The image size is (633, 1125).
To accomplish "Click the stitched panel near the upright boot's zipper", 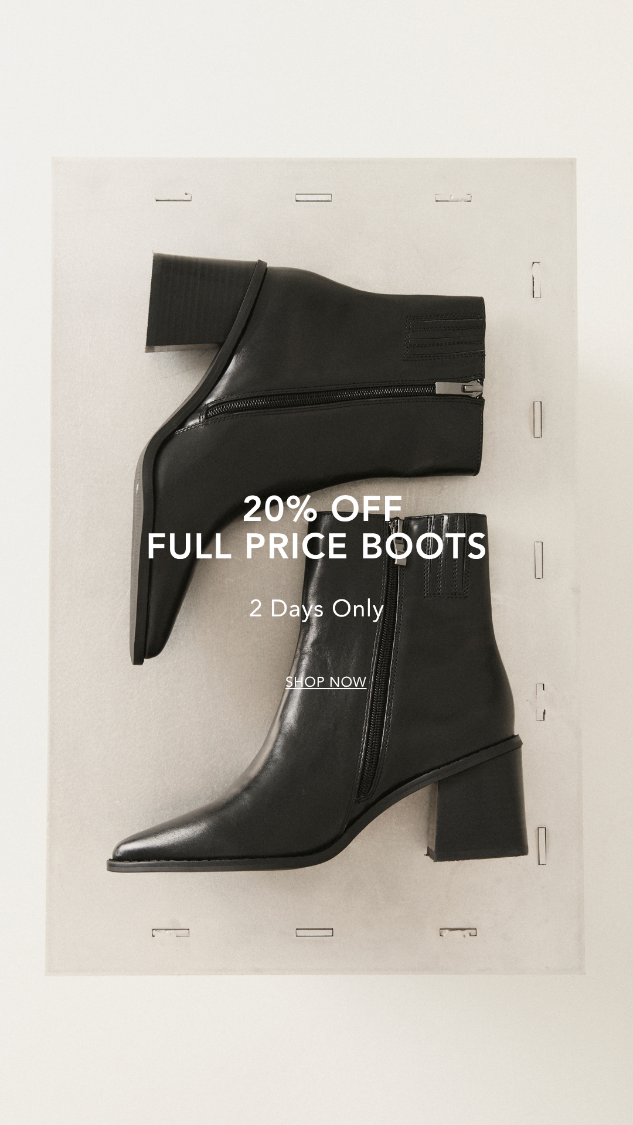I will click(447, 557).
